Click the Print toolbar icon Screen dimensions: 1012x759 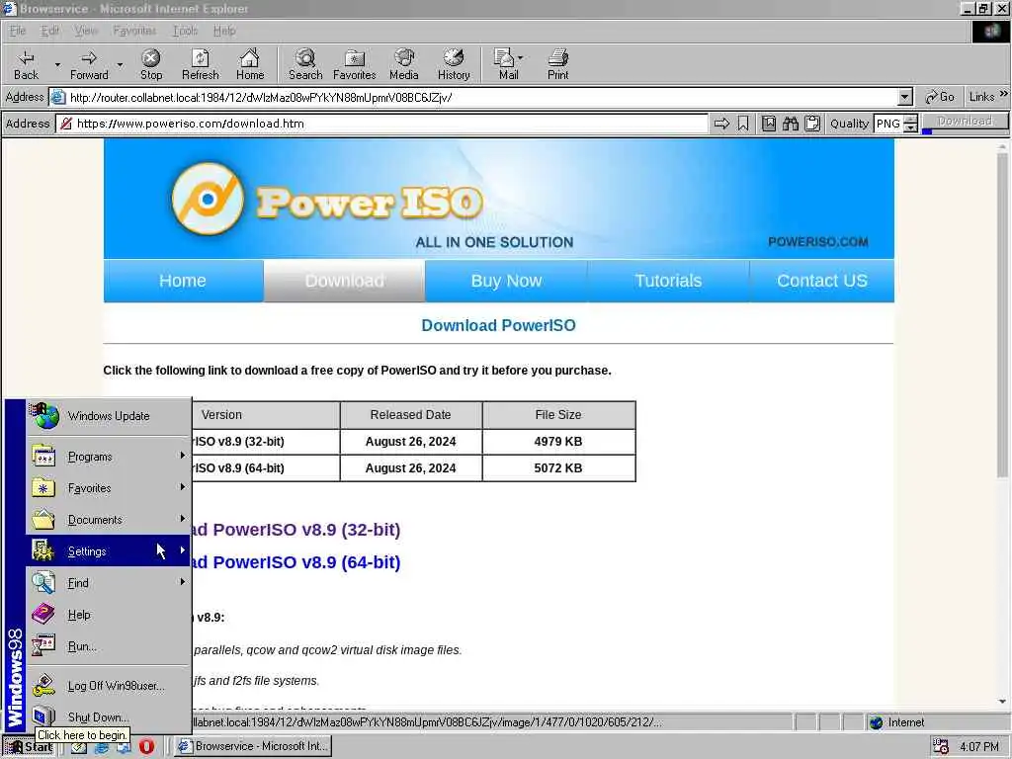(558, 64)
